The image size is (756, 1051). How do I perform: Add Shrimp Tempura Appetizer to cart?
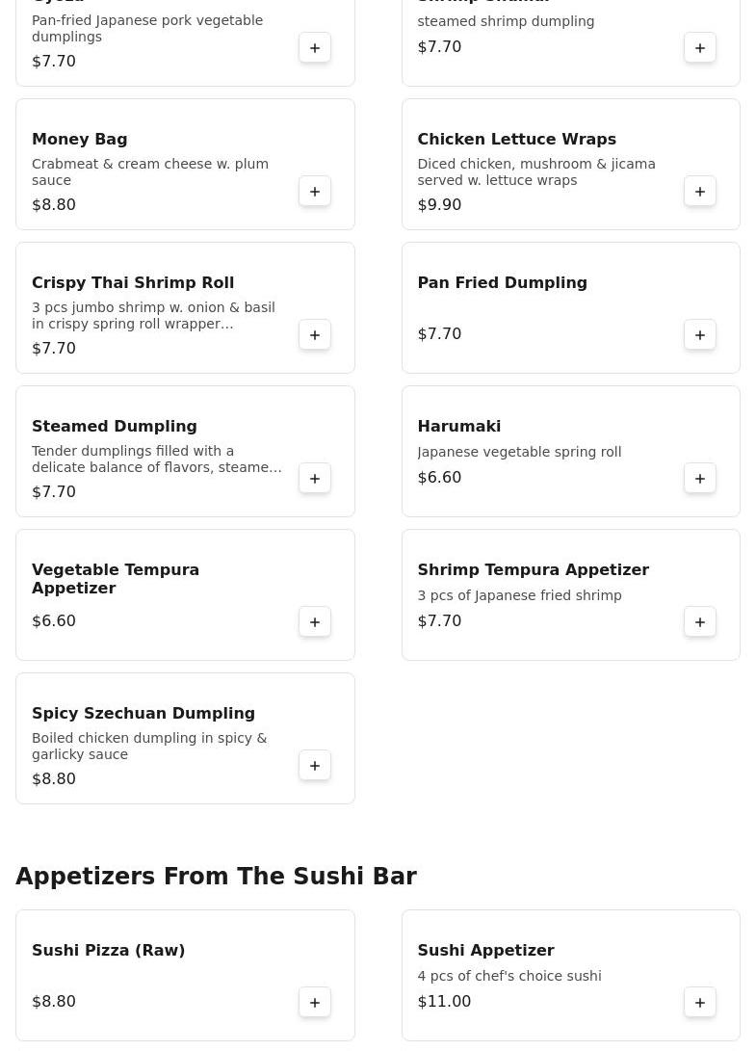tap(700, 622)
